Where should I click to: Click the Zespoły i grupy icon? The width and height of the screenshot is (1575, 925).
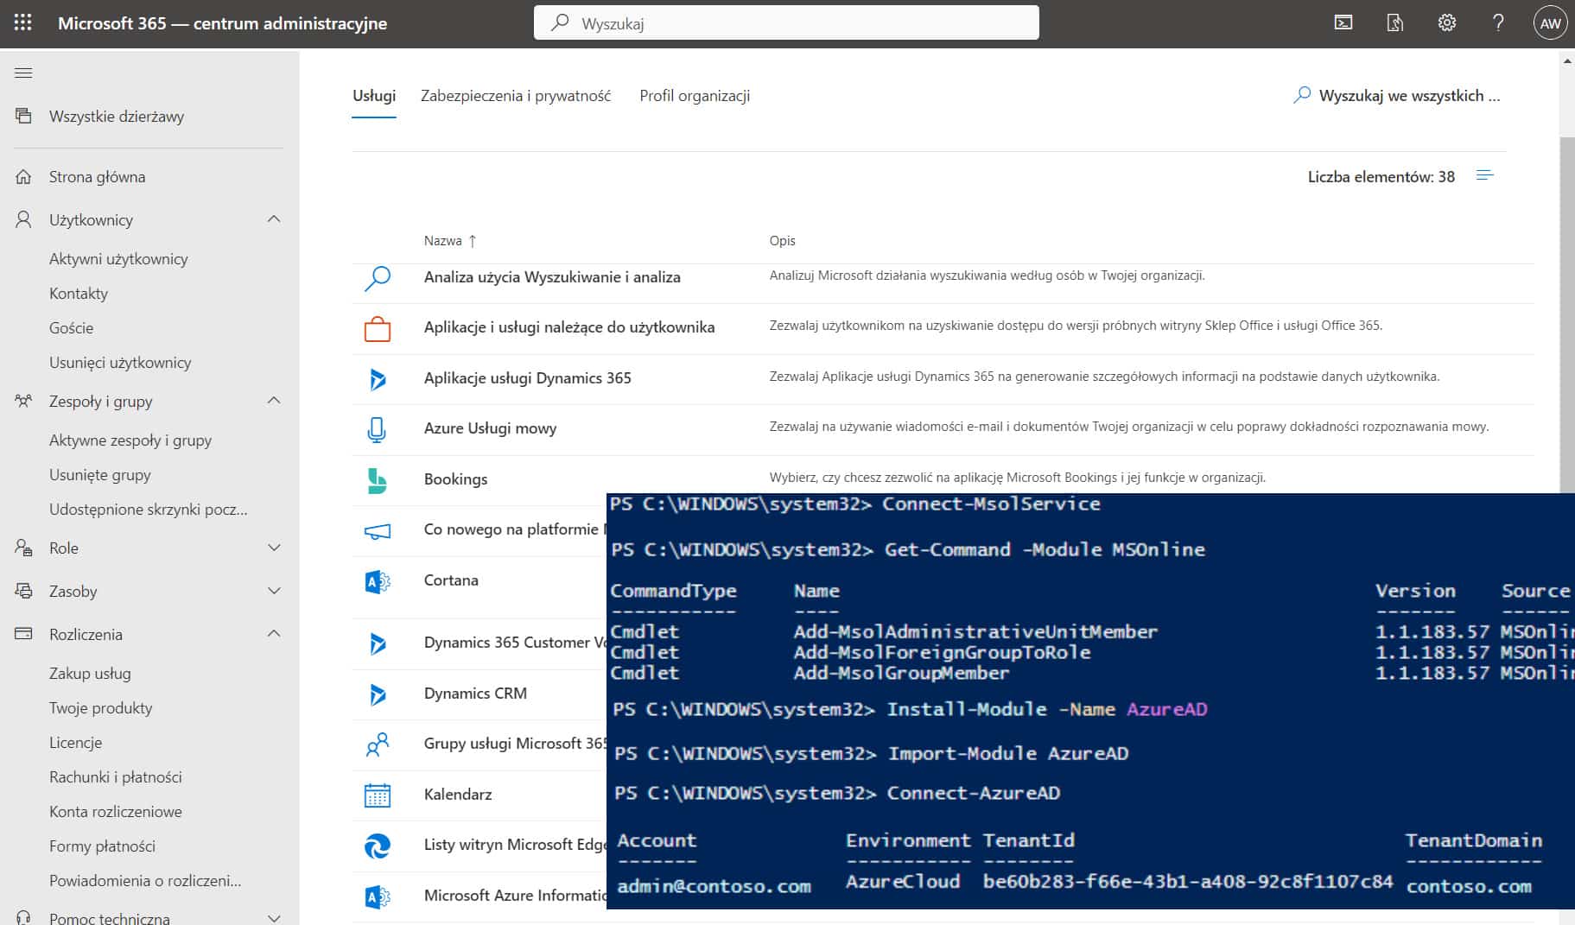point(23,401)
